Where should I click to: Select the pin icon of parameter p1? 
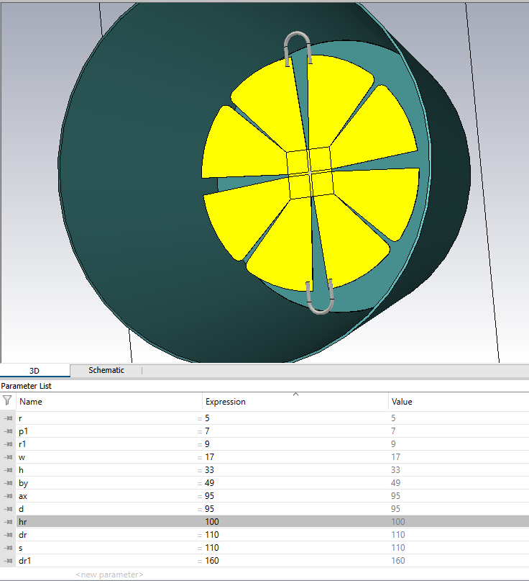coord(8,431)
